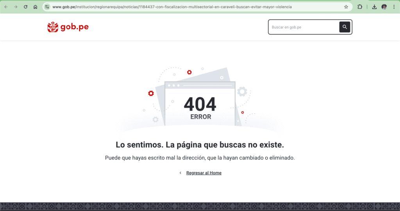This screenshot has width=400, height=211.
Task: Click the decorative patterned footer band
Action: [200, 206]
